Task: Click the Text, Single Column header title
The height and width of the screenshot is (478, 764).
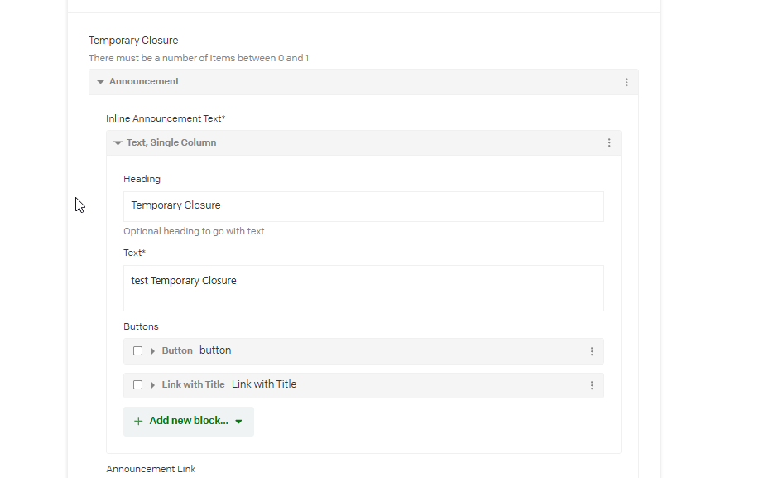Action: (x=171, y=142)
